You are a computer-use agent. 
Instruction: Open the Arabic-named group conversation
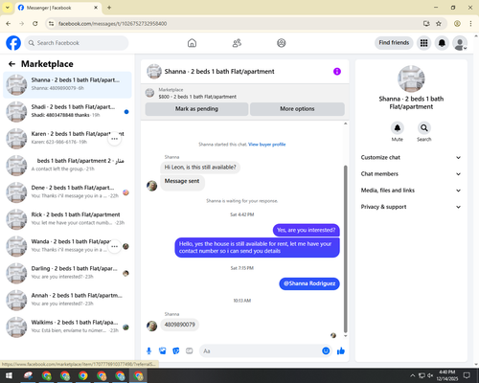67,166
